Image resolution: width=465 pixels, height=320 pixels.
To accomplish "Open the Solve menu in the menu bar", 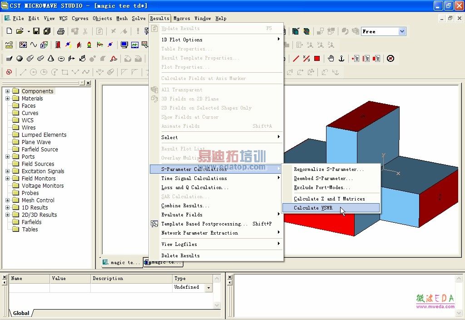I will (139, 18).
